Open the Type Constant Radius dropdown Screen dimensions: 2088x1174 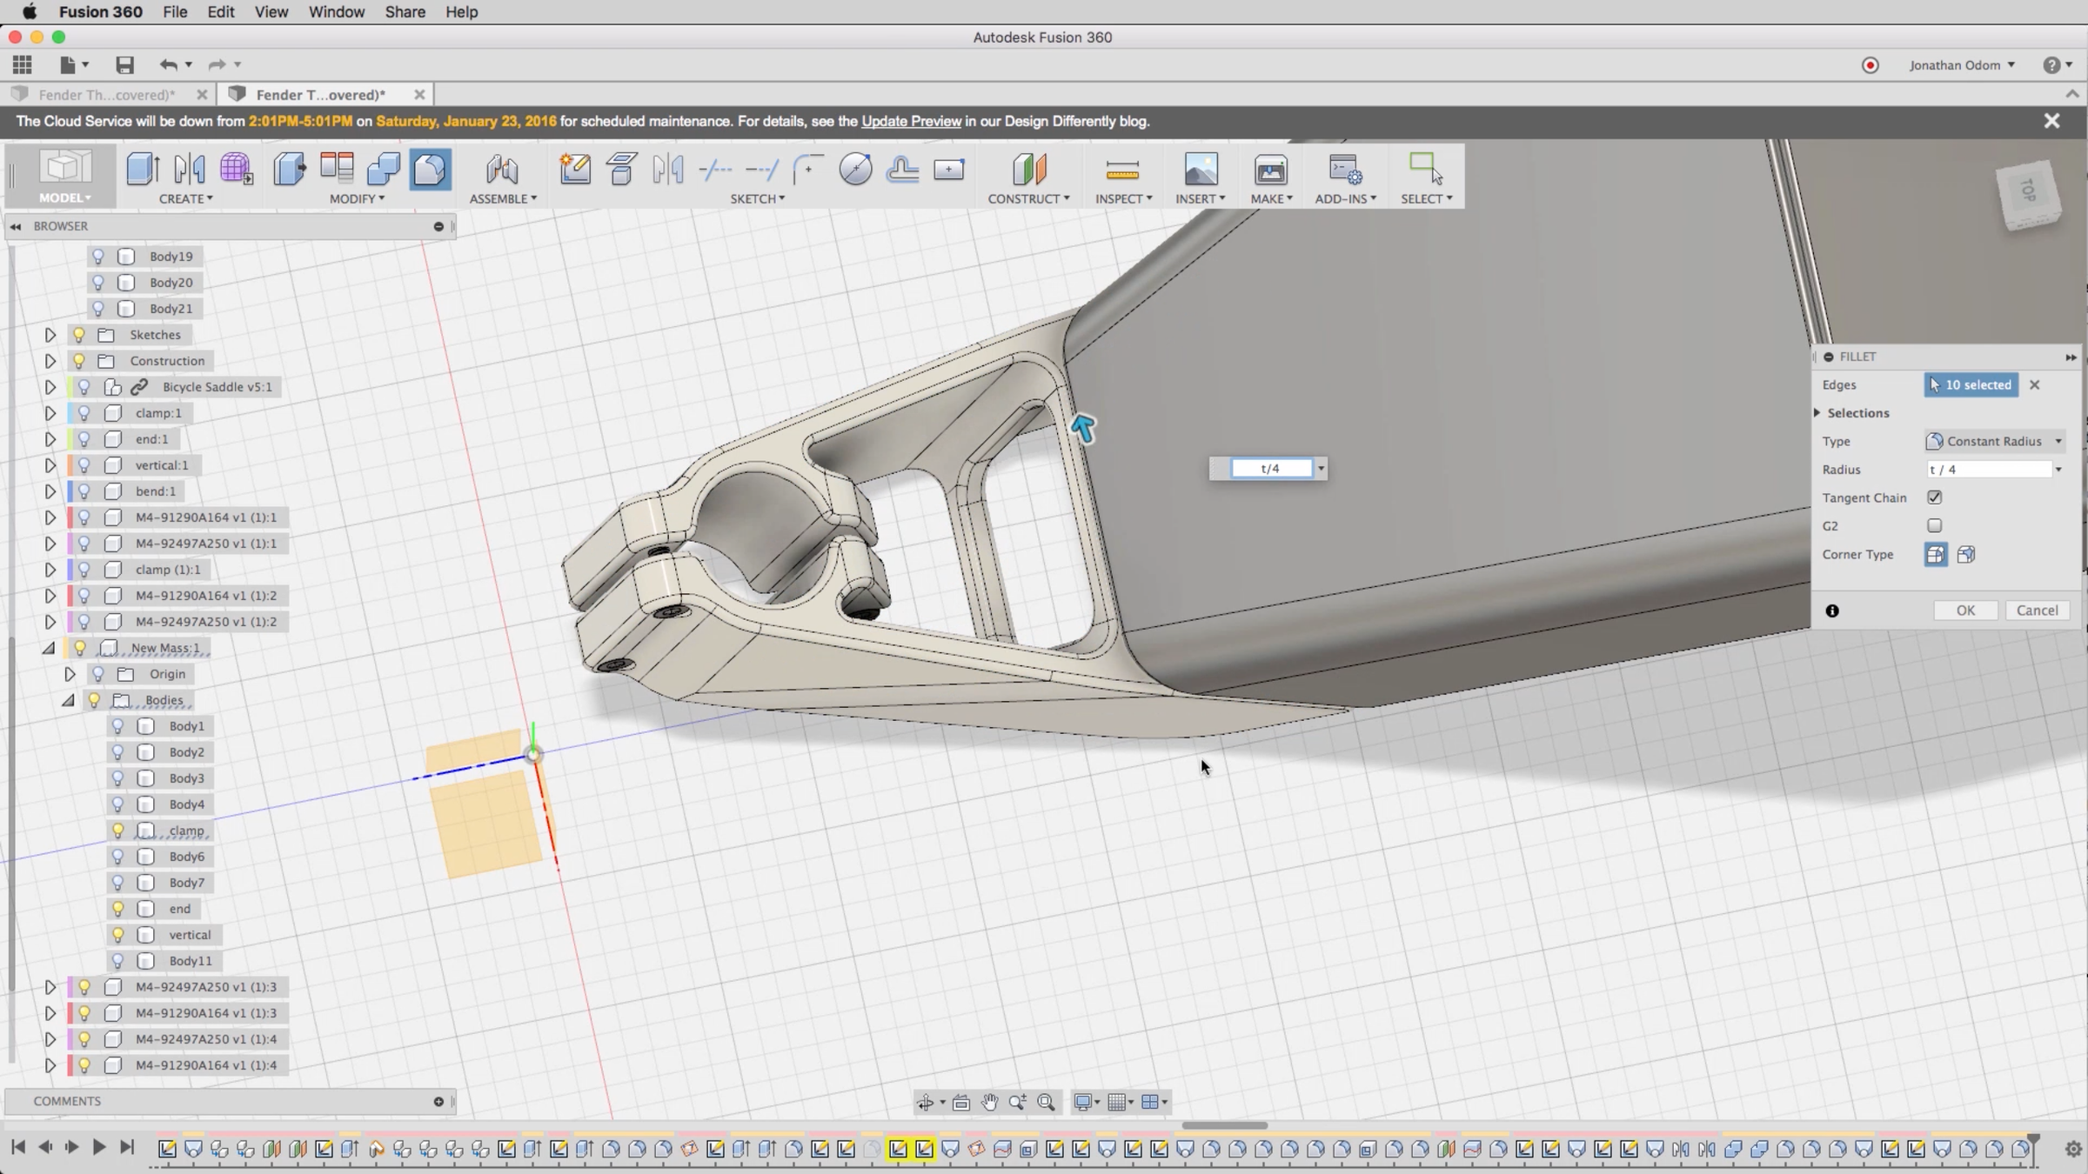point(1994,442)
